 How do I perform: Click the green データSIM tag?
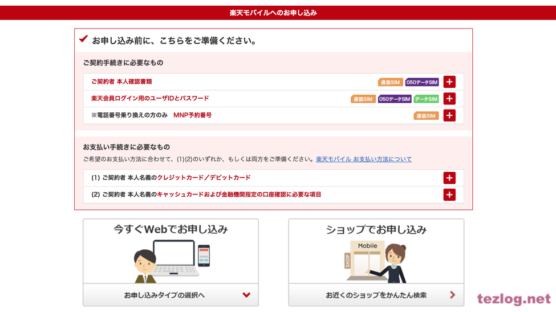tap(426, 99)
